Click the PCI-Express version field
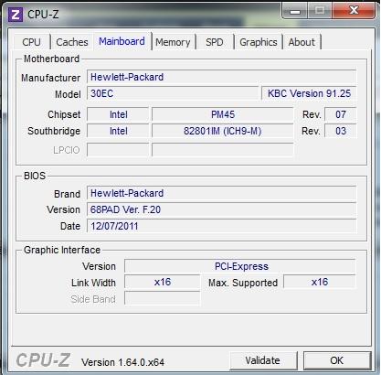The image size is (381, 375). [x=240, y=266]
